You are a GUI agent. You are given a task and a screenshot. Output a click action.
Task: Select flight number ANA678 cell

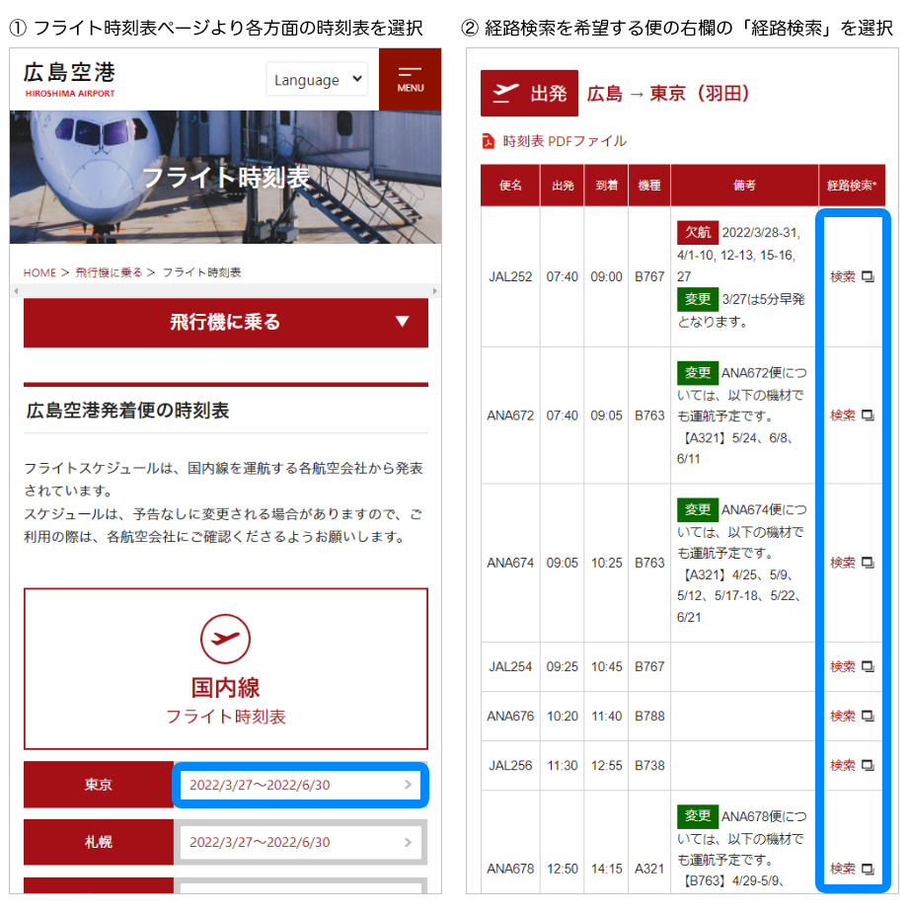click(x=510, y=869)
